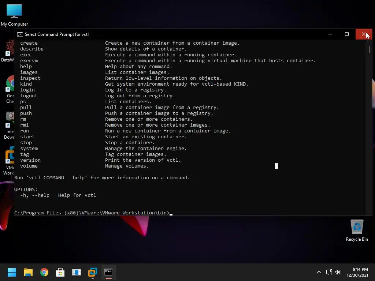Click the 'version' command text
This screenshot has width=375, height=281.
click(x=30, y=160)
